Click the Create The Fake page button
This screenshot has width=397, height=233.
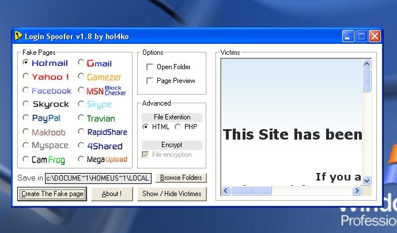click(x=52, y=194)
